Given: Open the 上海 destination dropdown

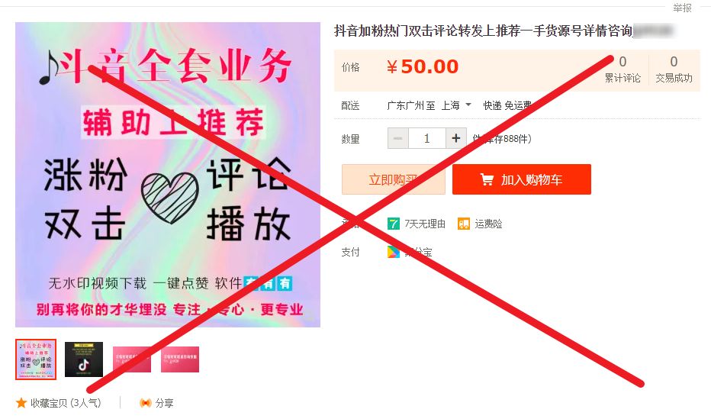Looking at the screenshot, I should pyautogui.click(x=455, y=105).
